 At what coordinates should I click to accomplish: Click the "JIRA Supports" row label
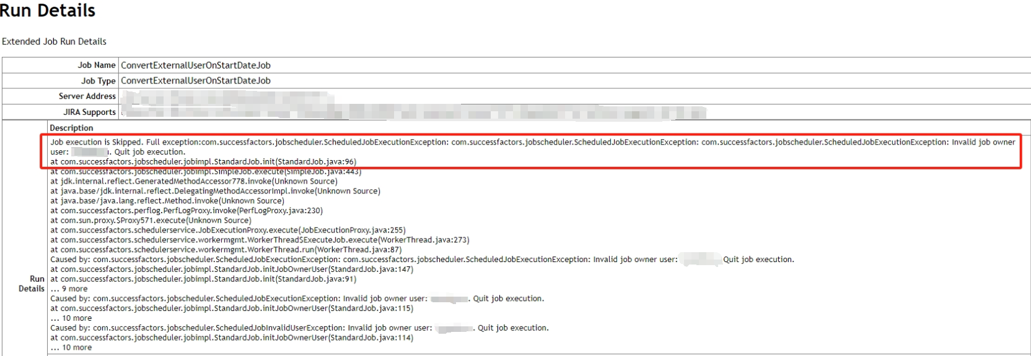tap(89, 112)
